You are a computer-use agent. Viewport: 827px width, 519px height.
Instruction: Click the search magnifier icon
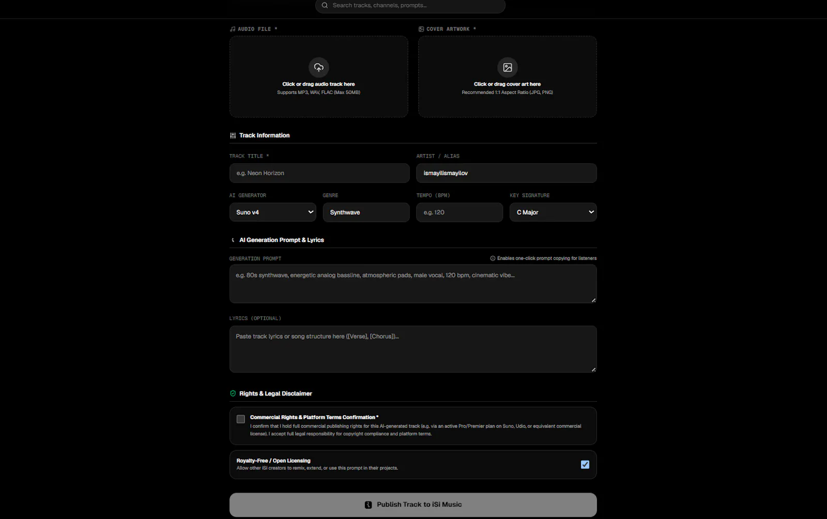coord(325,5)
